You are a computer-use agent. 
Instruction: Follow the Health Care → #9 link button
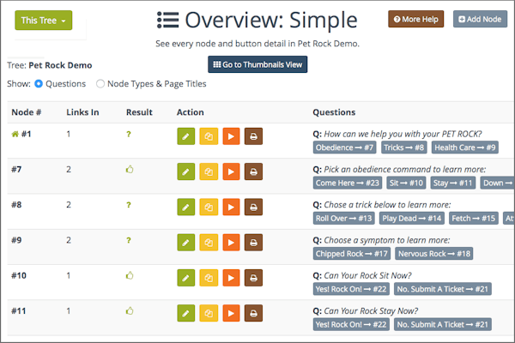(465, 147)
